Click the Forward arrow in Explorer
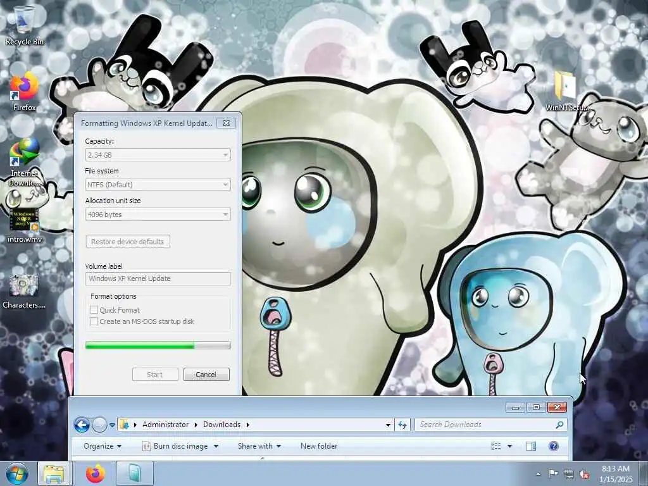 point(99,425)
